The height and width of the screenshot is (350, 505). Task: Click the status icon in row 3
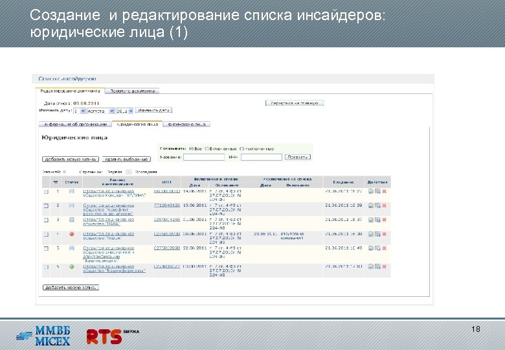[71, 220]
